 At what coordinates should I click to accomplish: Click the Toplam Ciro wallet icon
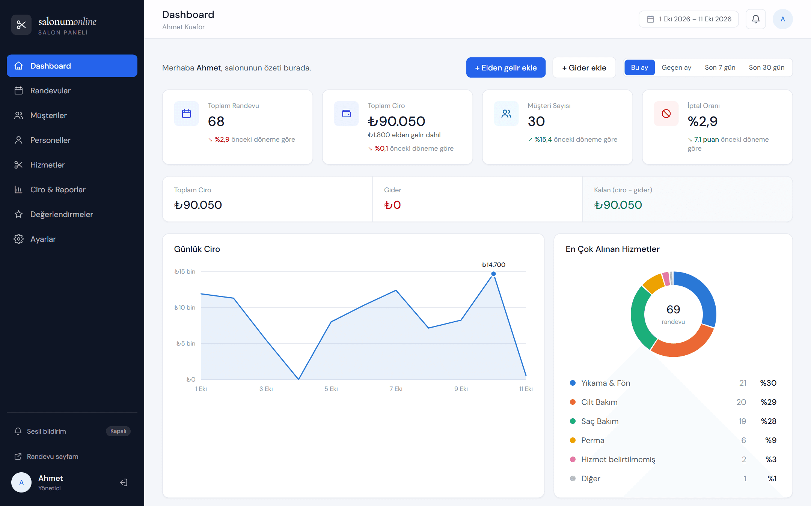pyautogui.click(x=347, y=114)
